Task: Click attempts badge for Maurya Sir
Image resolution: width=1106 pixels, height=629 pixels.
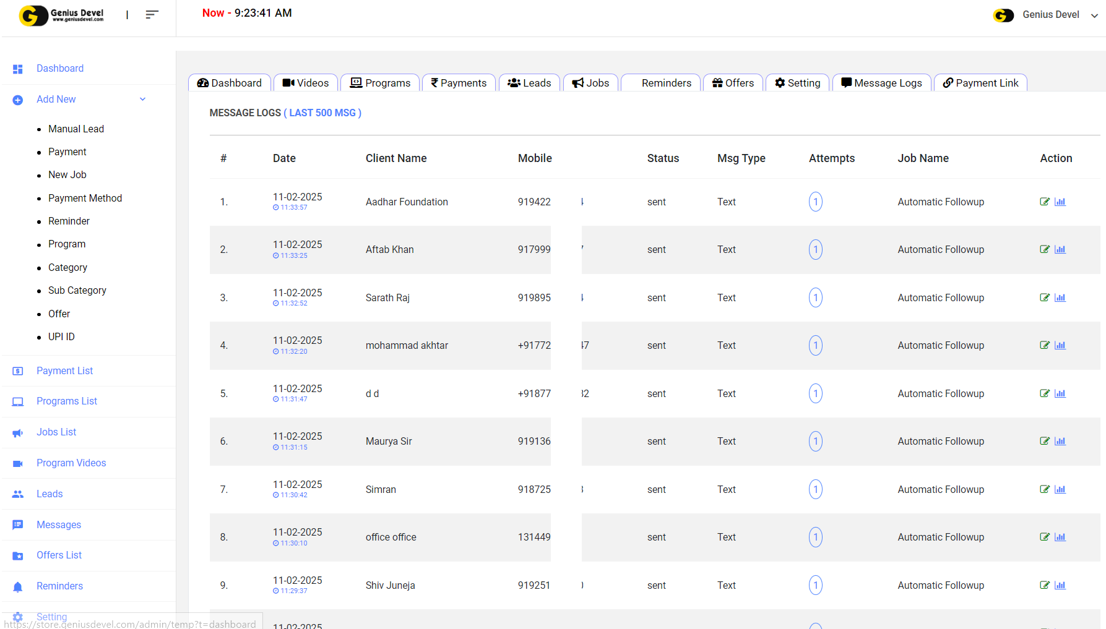Action: click(815, 442)
